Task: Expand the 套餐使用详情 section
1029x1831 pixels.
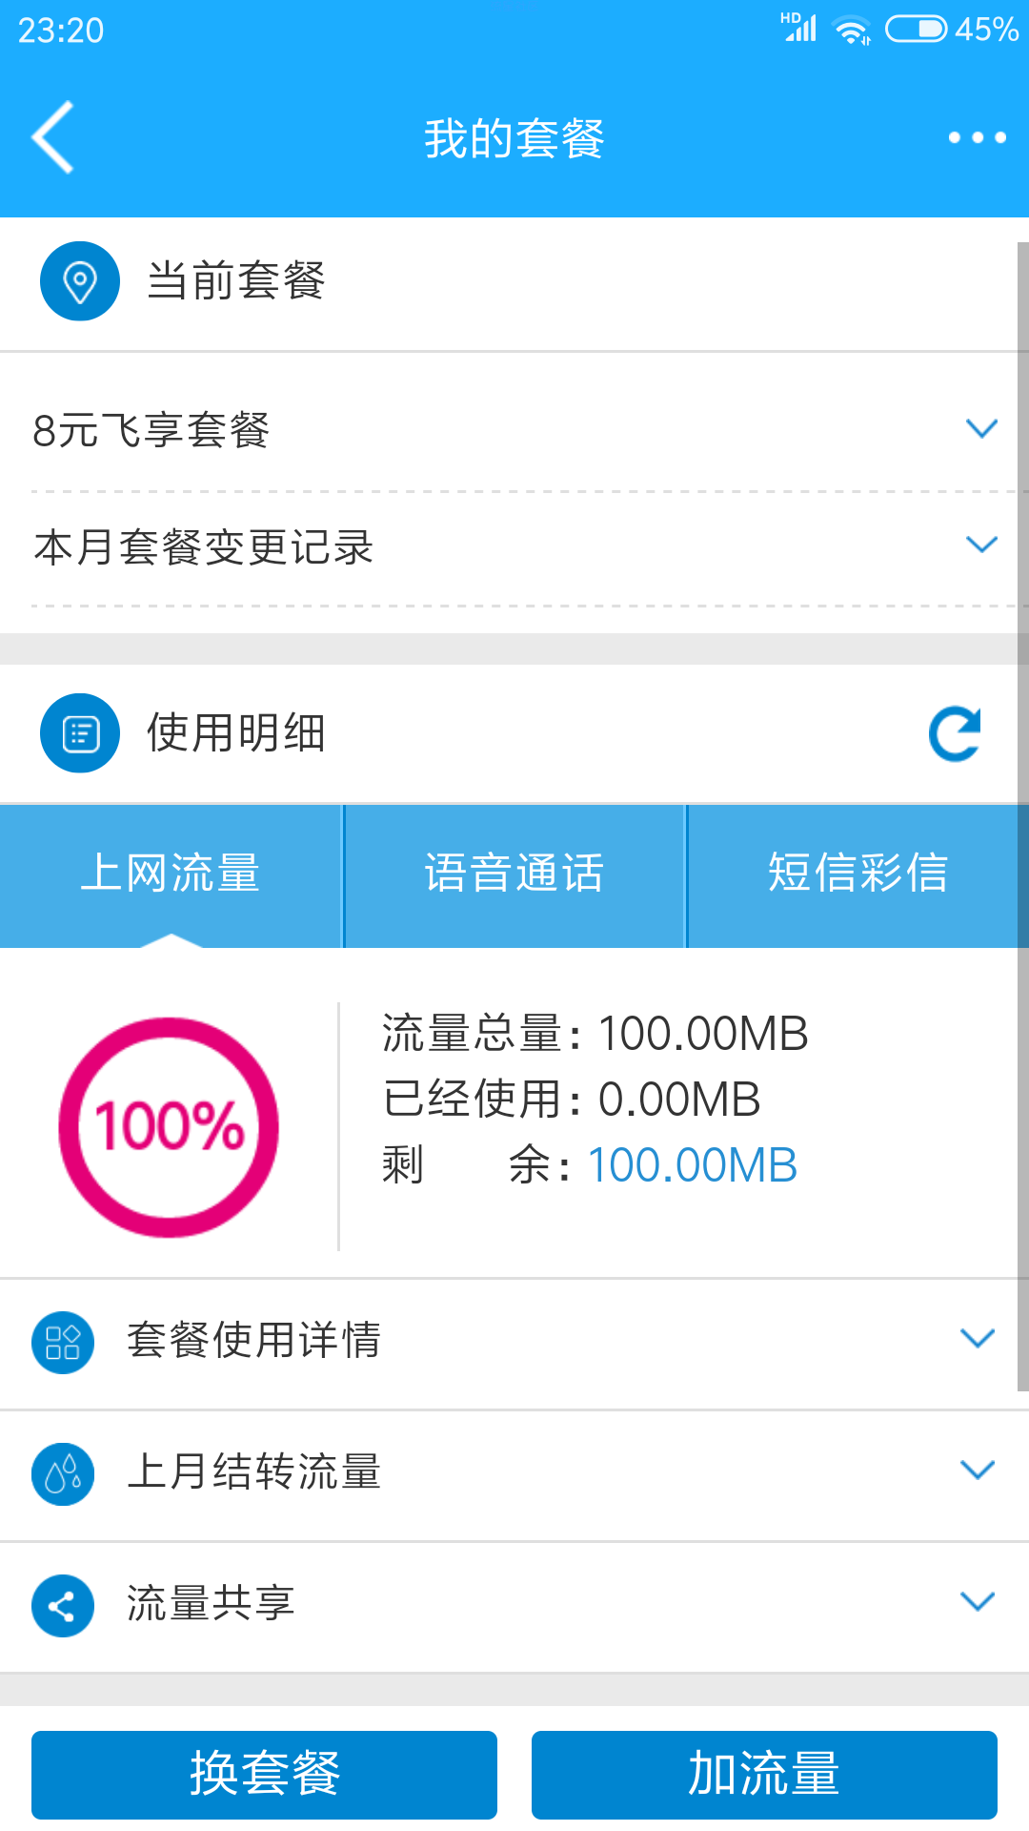Action: pyautogui.click(x=514, y=1343)
